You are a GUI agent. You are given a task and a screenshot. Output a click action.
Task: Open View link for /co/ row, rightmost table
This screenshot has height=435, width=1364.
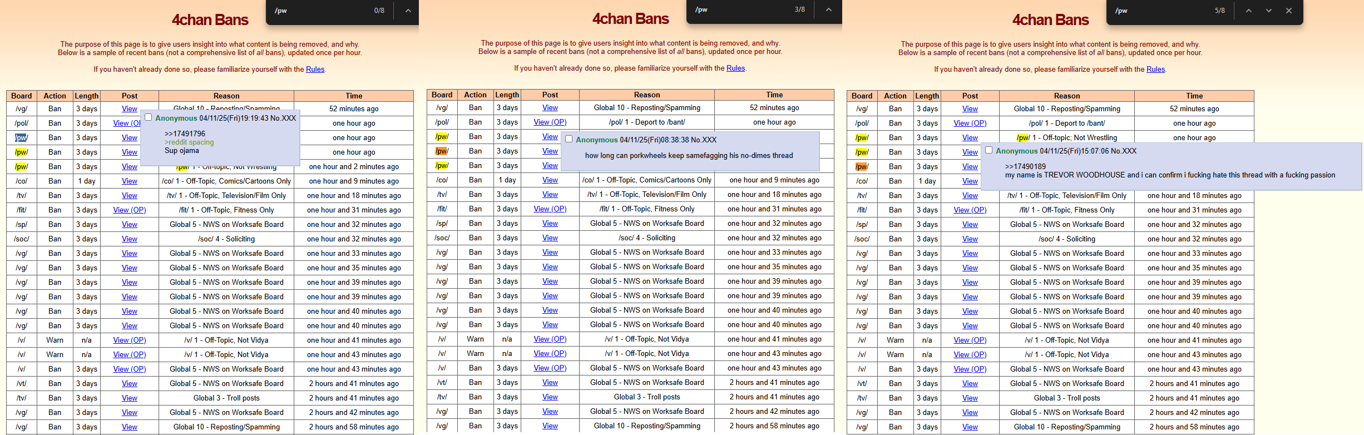click(970, 181)
